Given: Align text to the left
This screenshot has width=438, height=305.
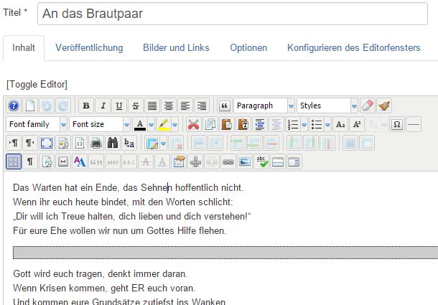Looking at the screenshot, I should [x=185, y=106].
